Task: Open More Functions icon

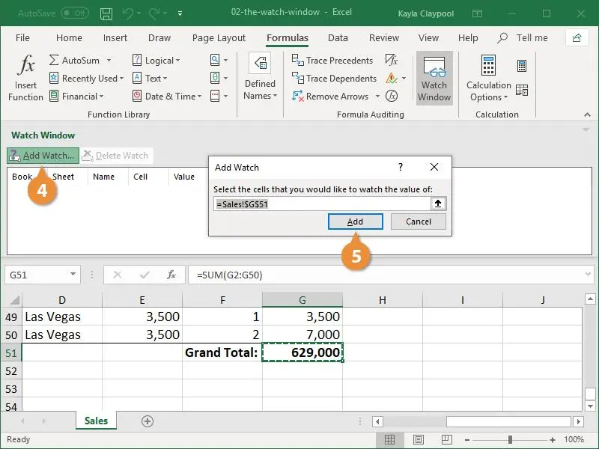Action: coord(215,96)
